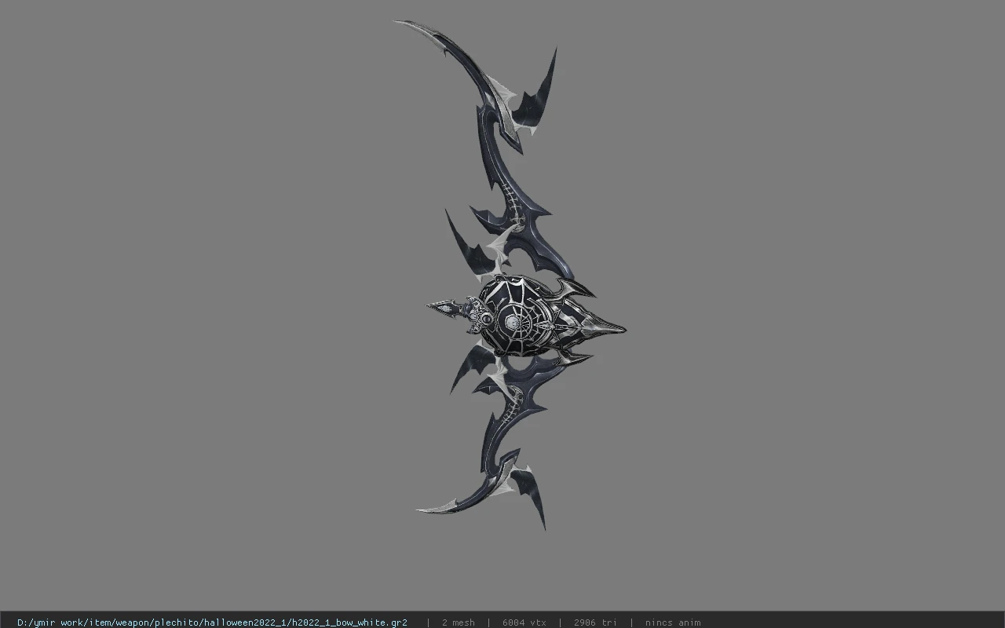This screenshot has width=1005, height=628.
Task: Click the "2 mesh" status bar entry
Action: [459, 623]
